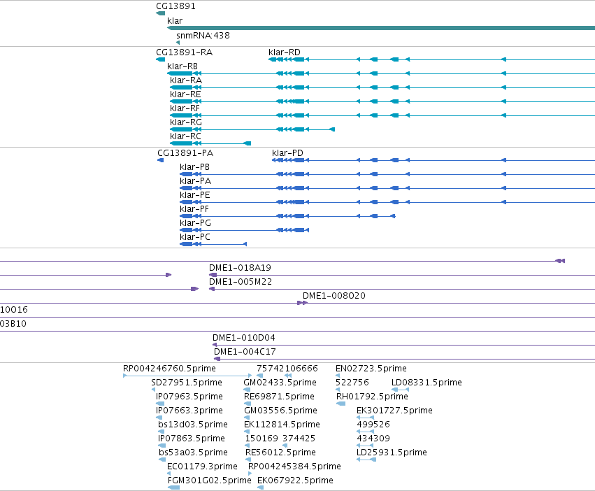Image resolution: width=595 pixels, height=491 pixels.
Task: Open the klar-PE protein label
Action: [195, 196]
